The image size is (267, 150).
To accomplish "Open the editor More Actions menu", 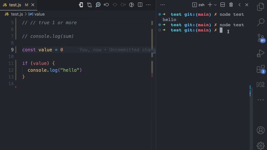I will pos(149,5).
